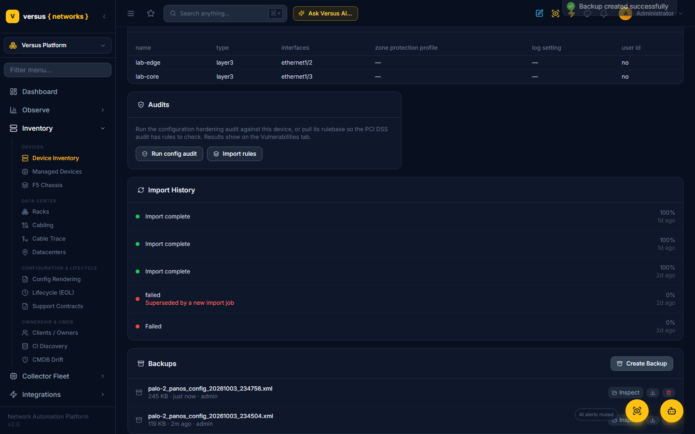The height and width of the screenshot is (434, 695).
Task: Click the Cabling icon in the sidebar
Action: point(25,225)
